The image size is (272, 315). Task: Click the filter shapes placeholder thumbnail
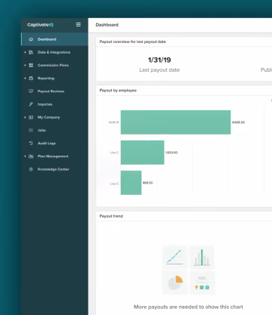pyautogui.click(x=202, y=283)
